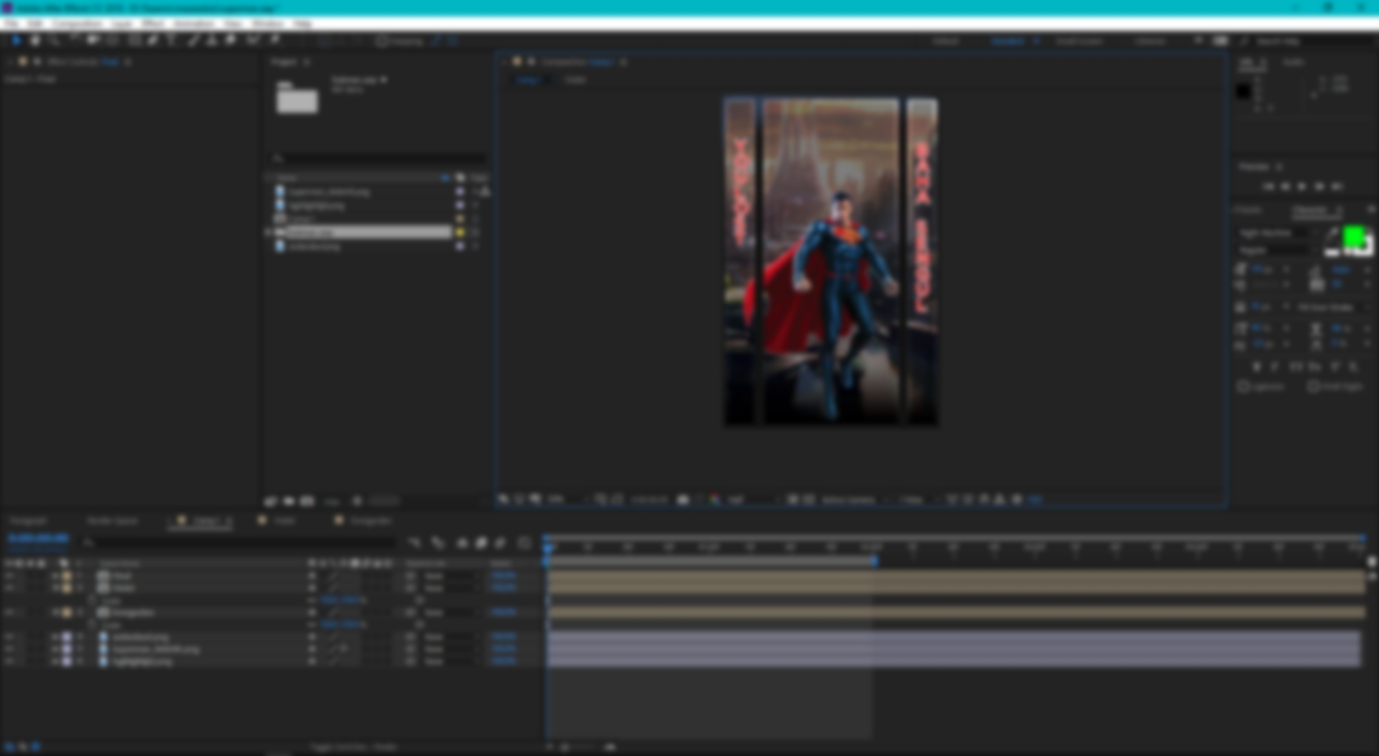
Task: Select the Eraser tool
Action: [x=231, y=41]
